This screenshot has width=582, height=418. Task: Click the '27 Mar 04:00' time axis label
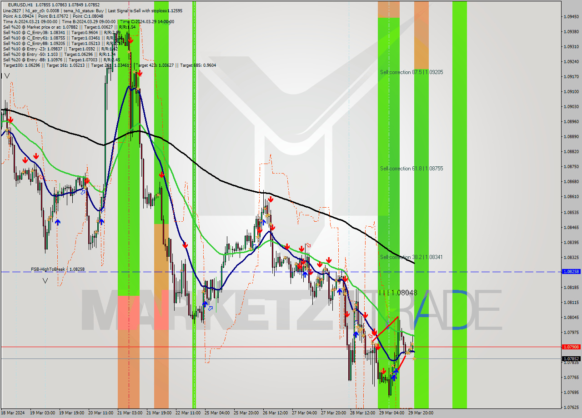coord(304,413)
